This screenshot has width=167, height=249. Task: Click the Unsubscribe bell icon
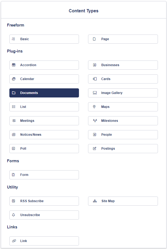pos(14,215)
